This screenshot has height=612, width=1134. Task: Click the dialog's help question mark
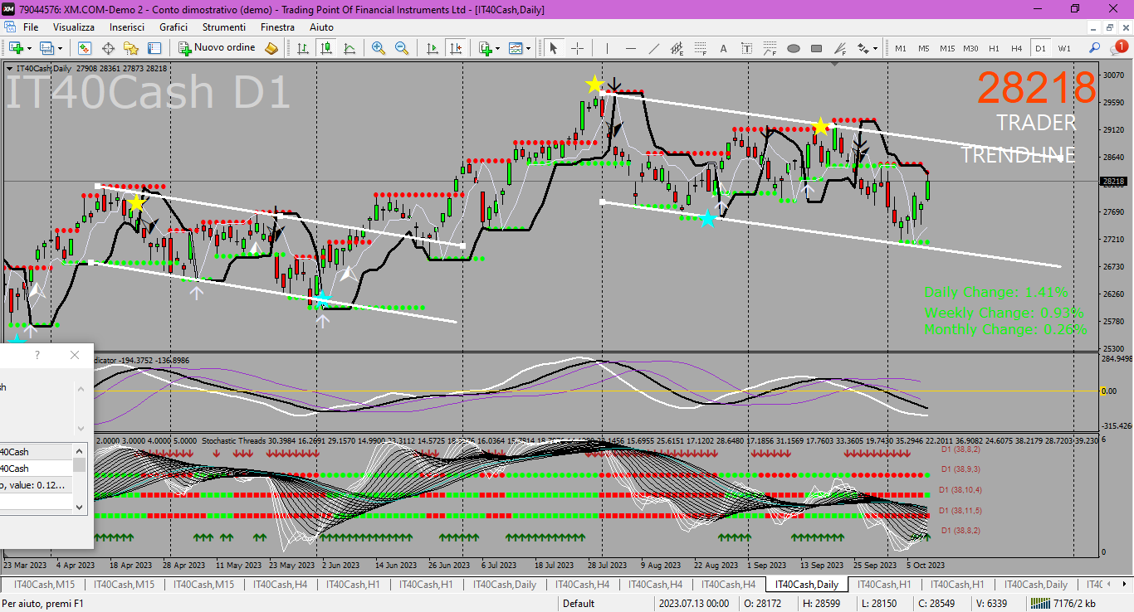37,355
